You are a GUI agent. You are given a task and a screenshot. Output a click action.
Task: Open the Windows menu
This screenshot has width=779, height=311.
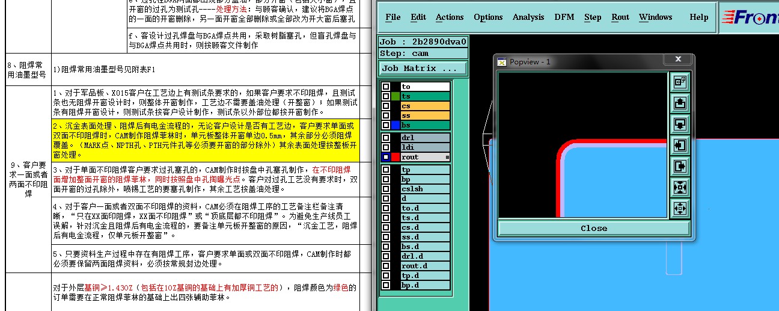pos(655,17)
